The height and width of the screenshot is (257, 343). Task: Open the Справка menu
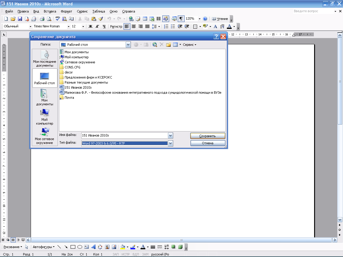(x=128, y=11)
